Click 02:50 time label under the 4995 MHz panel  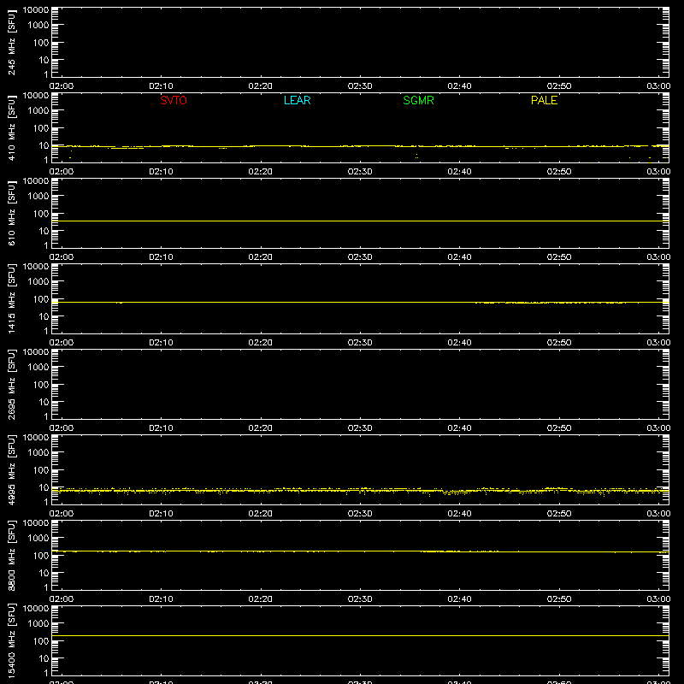[559, 514]
